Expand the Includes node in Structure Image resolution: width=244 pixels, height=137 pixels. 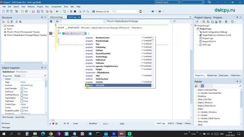coord(3,25)
